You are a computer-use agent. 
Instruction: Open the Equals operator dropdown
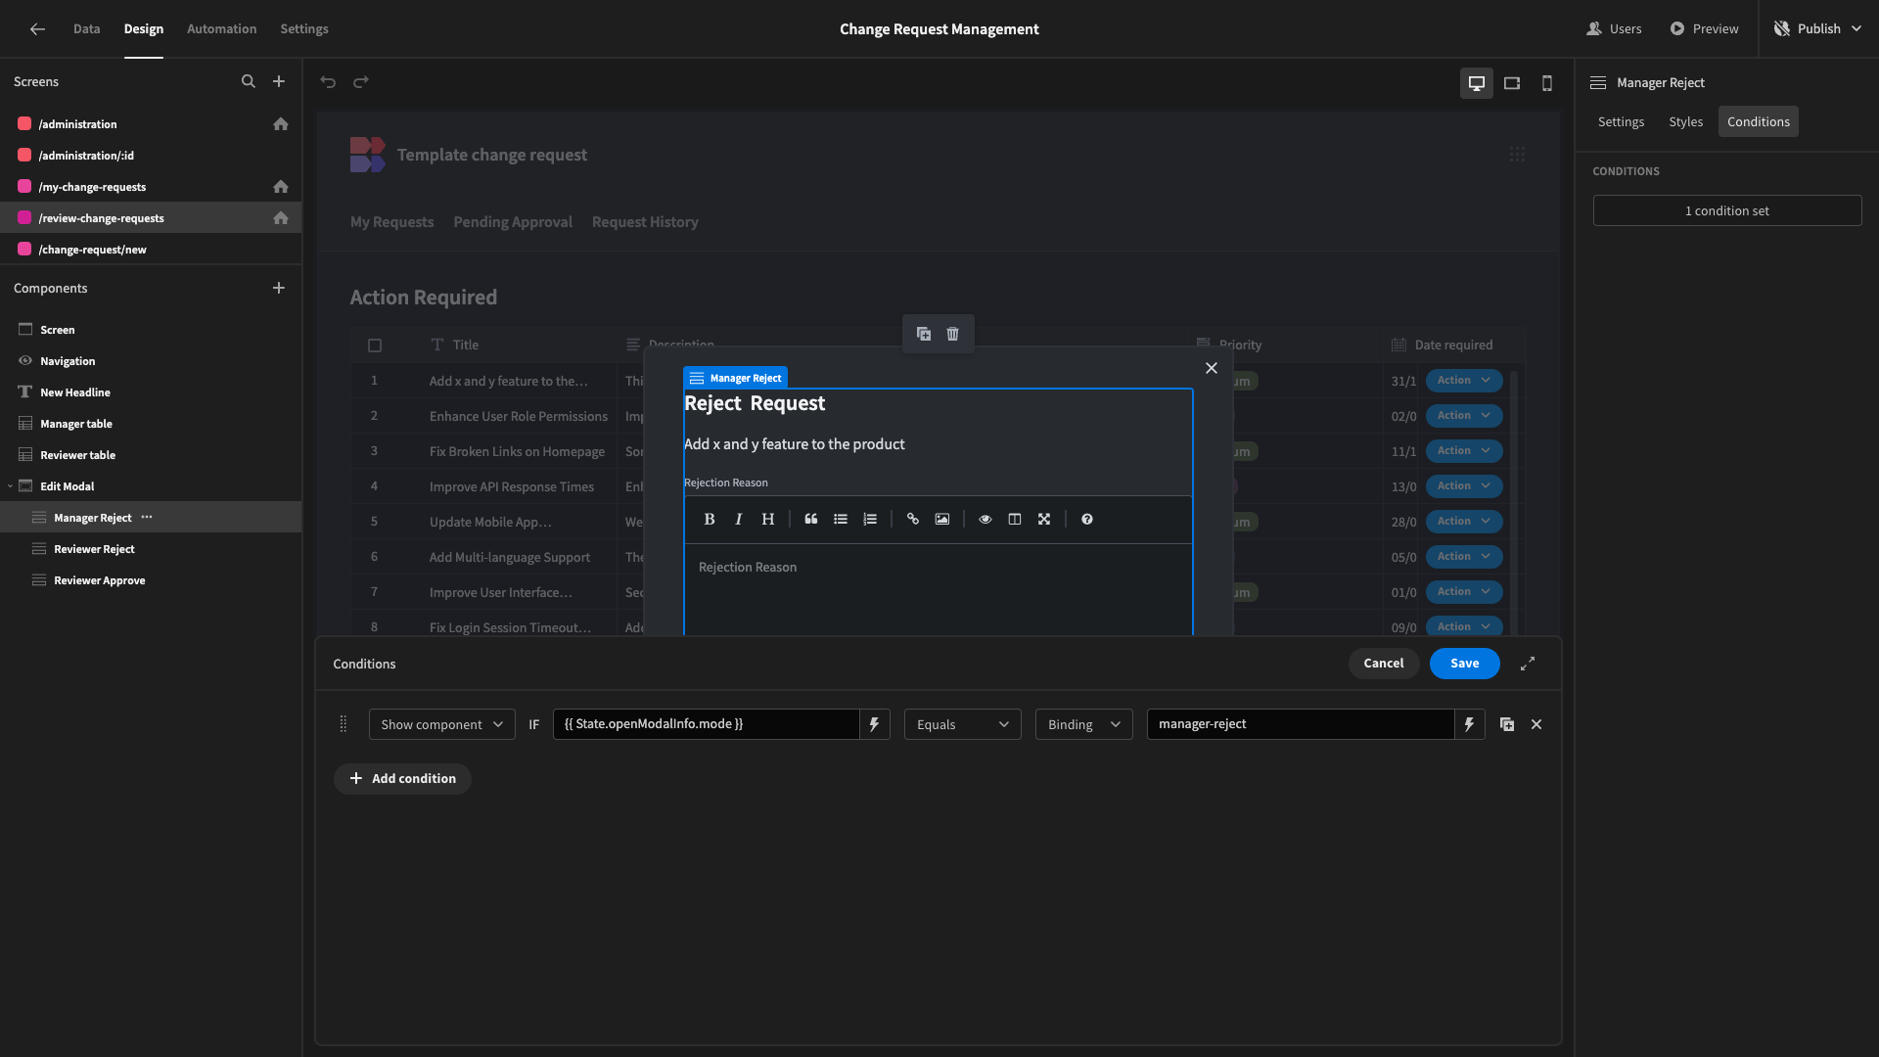tap(963, 724)
